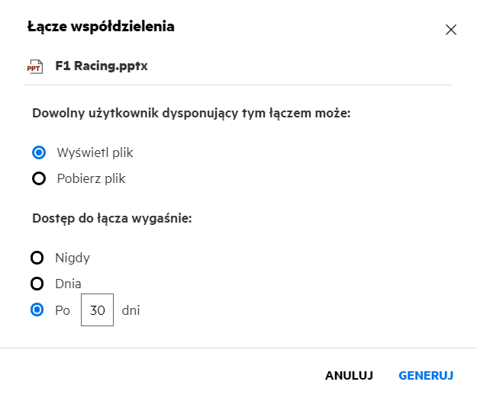The width and height of the screenshot is (477, 401).
Task: Click the dni label after the input
Action: coord(131,310)
